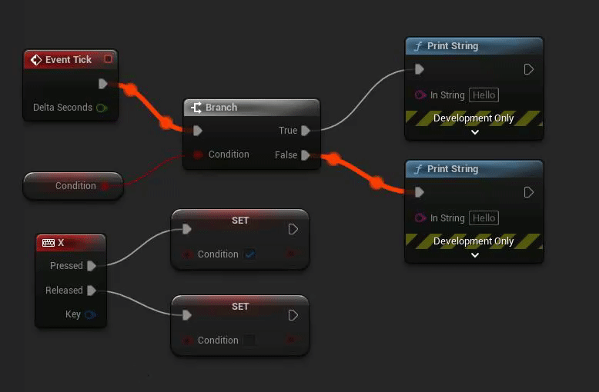Select the Branch node title bar

tap(252, 108)
